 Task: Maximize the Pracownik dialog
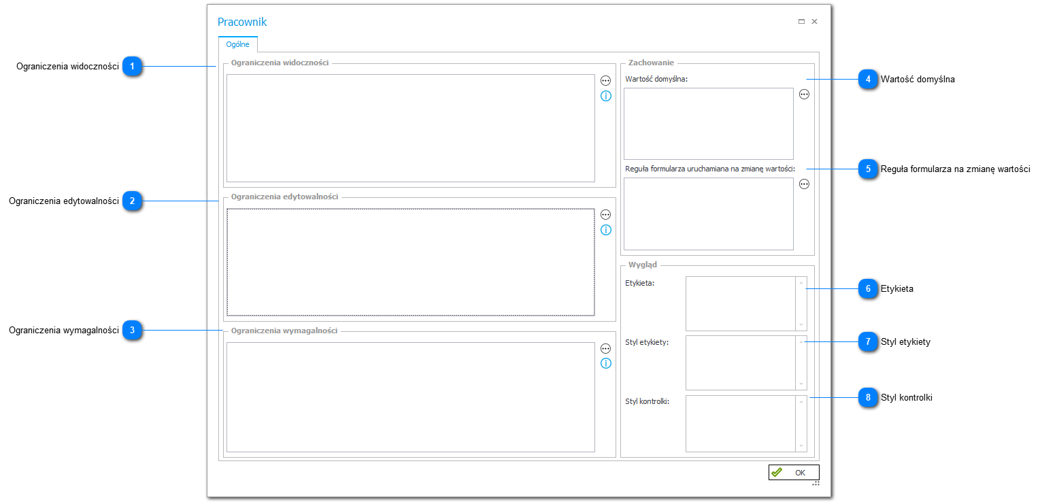click(x=801, y=22)
